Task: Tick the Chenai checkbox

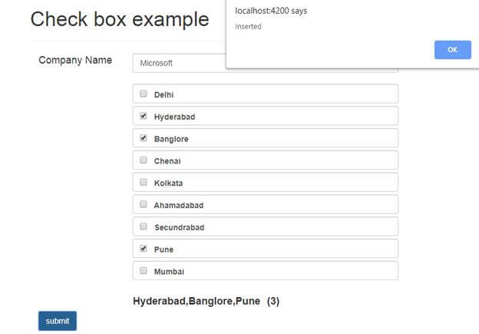Action: click(144, 160)
